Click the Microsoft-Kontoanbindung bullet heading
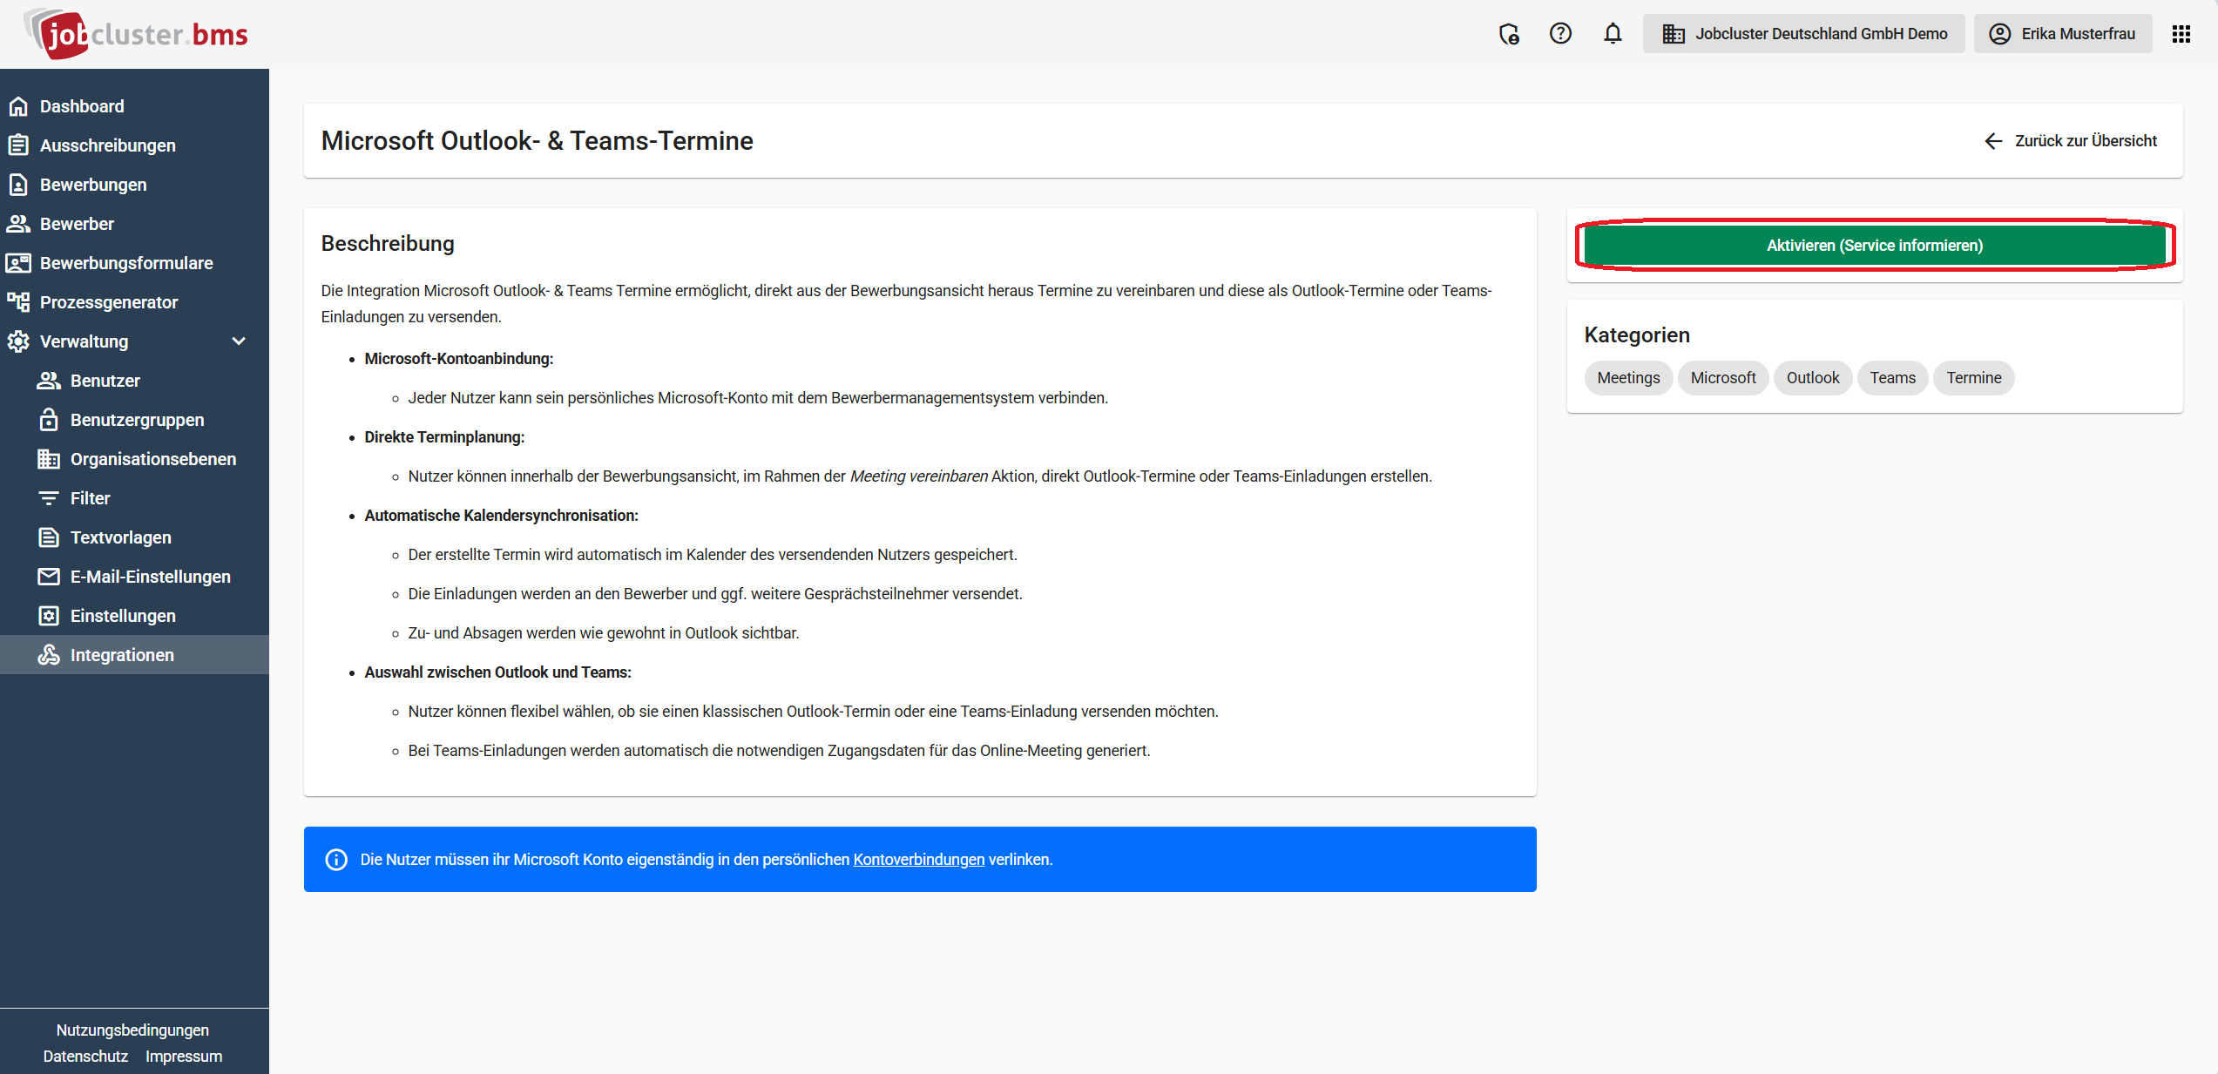Image resolution: width=2218 pixels, height=1074 pixels. coord(458,359)
